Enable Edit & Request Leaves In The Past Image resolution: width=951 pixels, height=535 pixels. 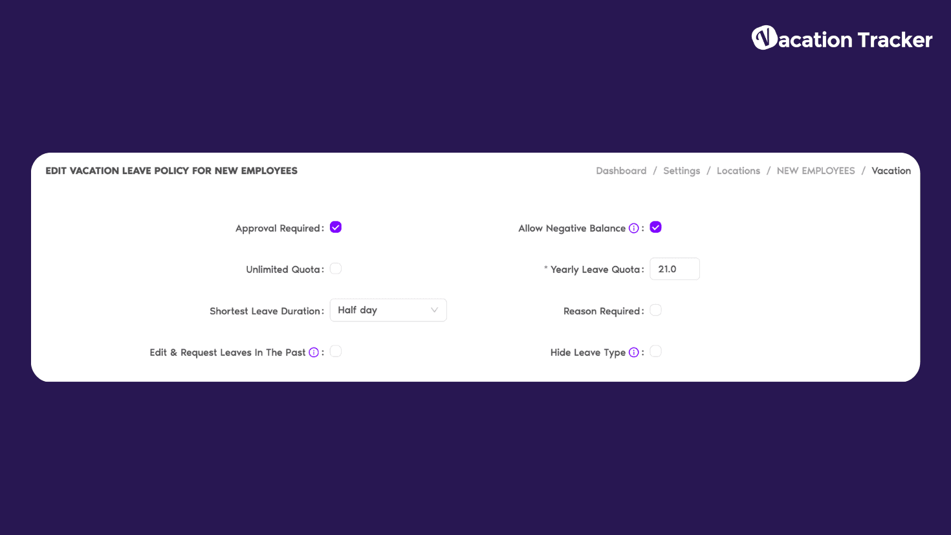(336, 351)
